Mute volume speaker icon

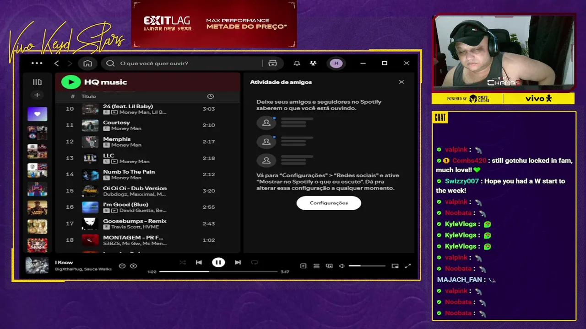point(342,266)
